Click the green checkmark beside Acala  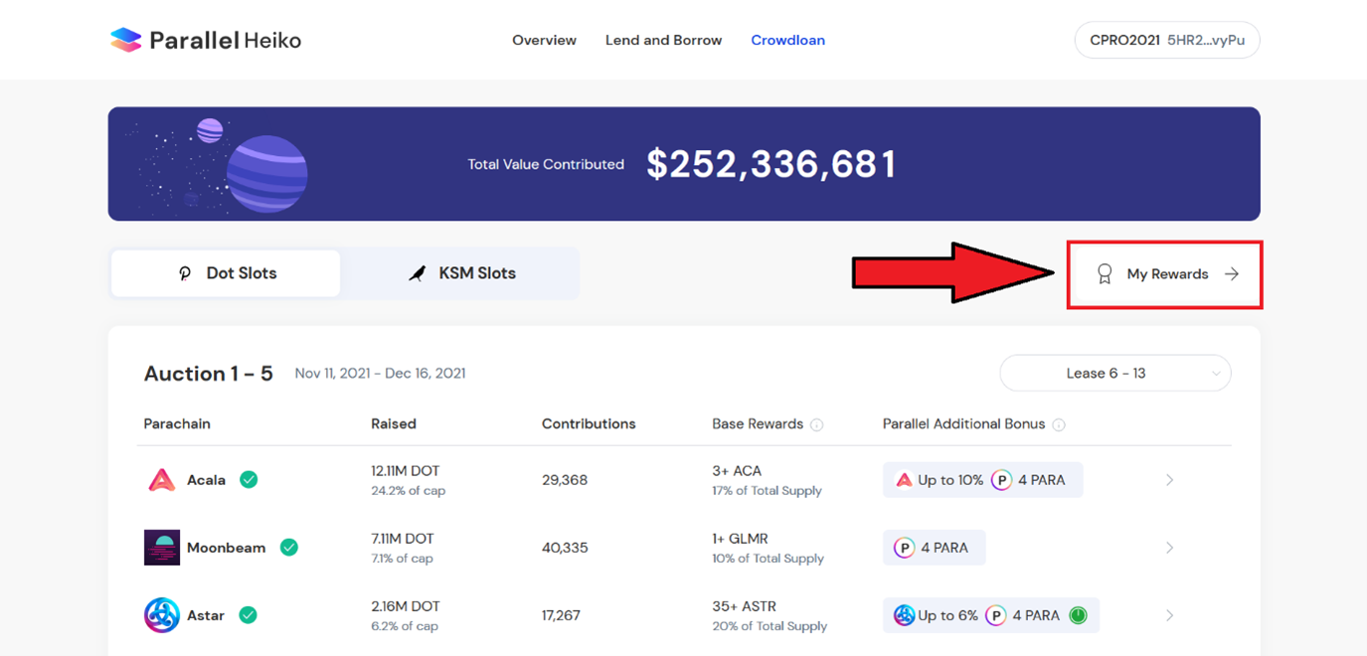click(x=249, y=480)
